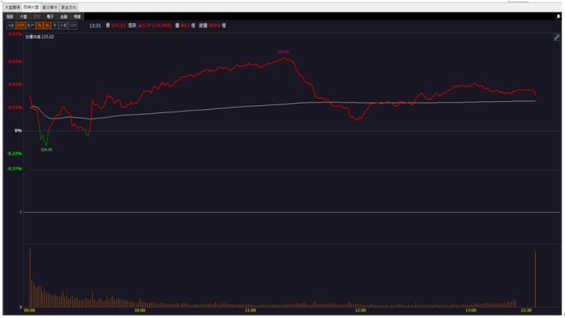Image resolution: width=565 pixels, height=318 pixels.
Task: Select the 大盤 market tab
Action: pos(24,16)
